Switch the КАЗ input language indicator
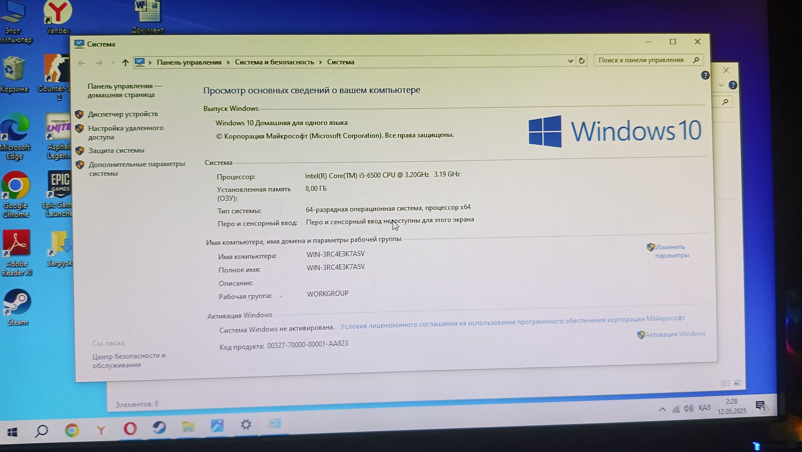802x452 pixels. 704,408
